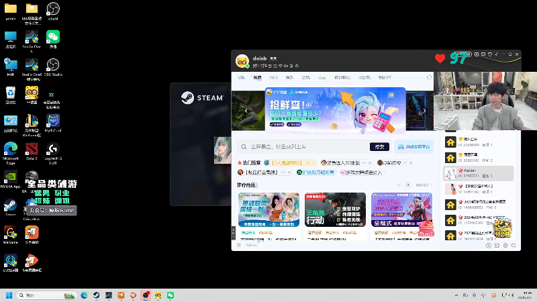The width and height of the screenshot is (537, 302).
Task: Go to previous YY banner slide
Action: (x=246, y=111)
